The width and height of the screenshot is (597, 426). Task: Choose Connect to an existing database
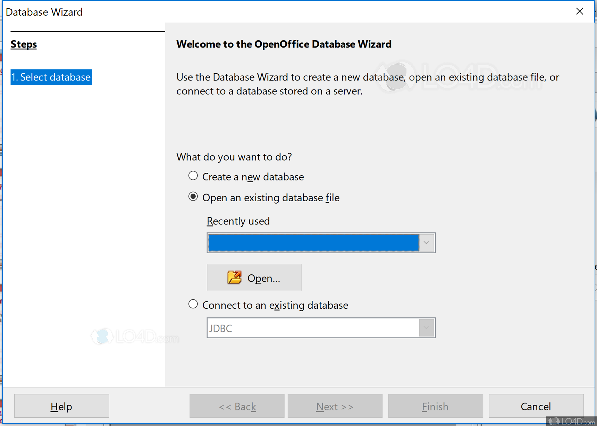point(193,304)
